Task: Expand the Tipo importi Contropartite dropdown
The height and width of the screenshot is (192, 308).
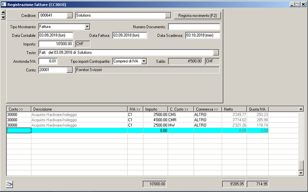Action: (144, 61)
